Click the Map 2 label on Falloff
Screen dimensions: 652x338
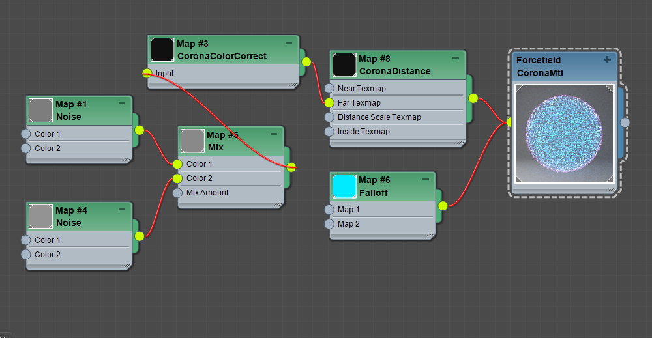point(348,224)
